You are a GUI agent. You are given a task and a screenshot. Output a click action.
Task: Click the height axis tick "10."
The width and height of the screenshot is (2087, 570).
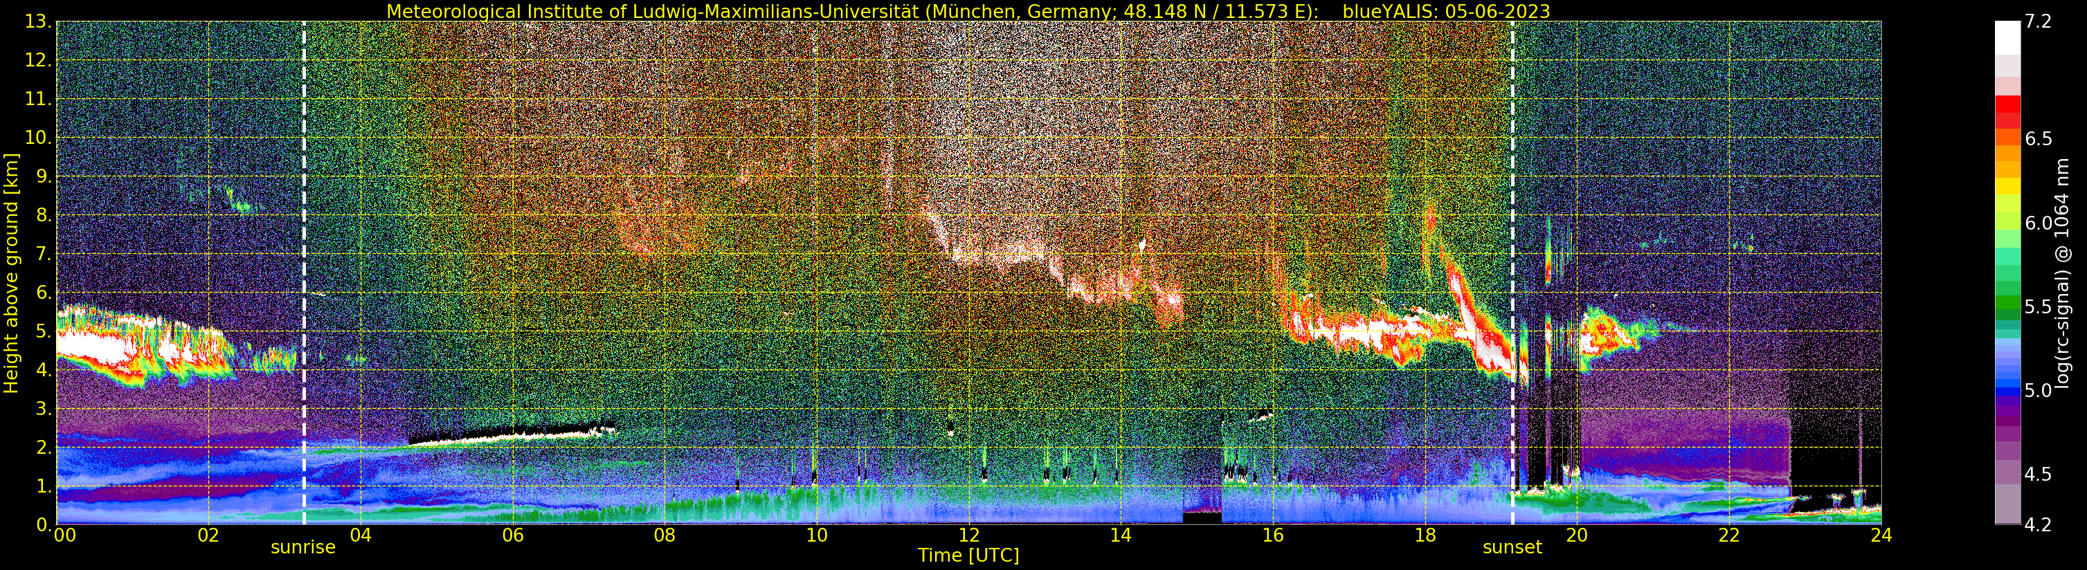(x=38, y=138)
